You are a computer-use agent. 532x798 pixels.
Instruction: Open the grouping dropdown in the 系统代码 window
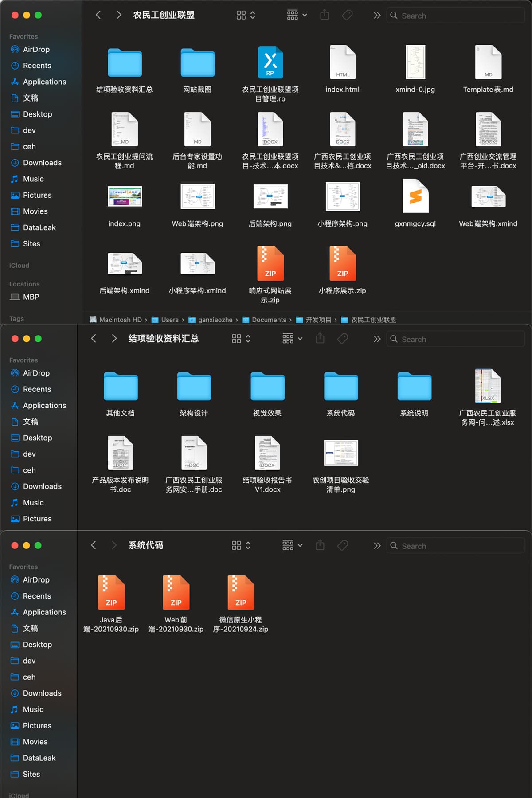(x=292, y=545)
